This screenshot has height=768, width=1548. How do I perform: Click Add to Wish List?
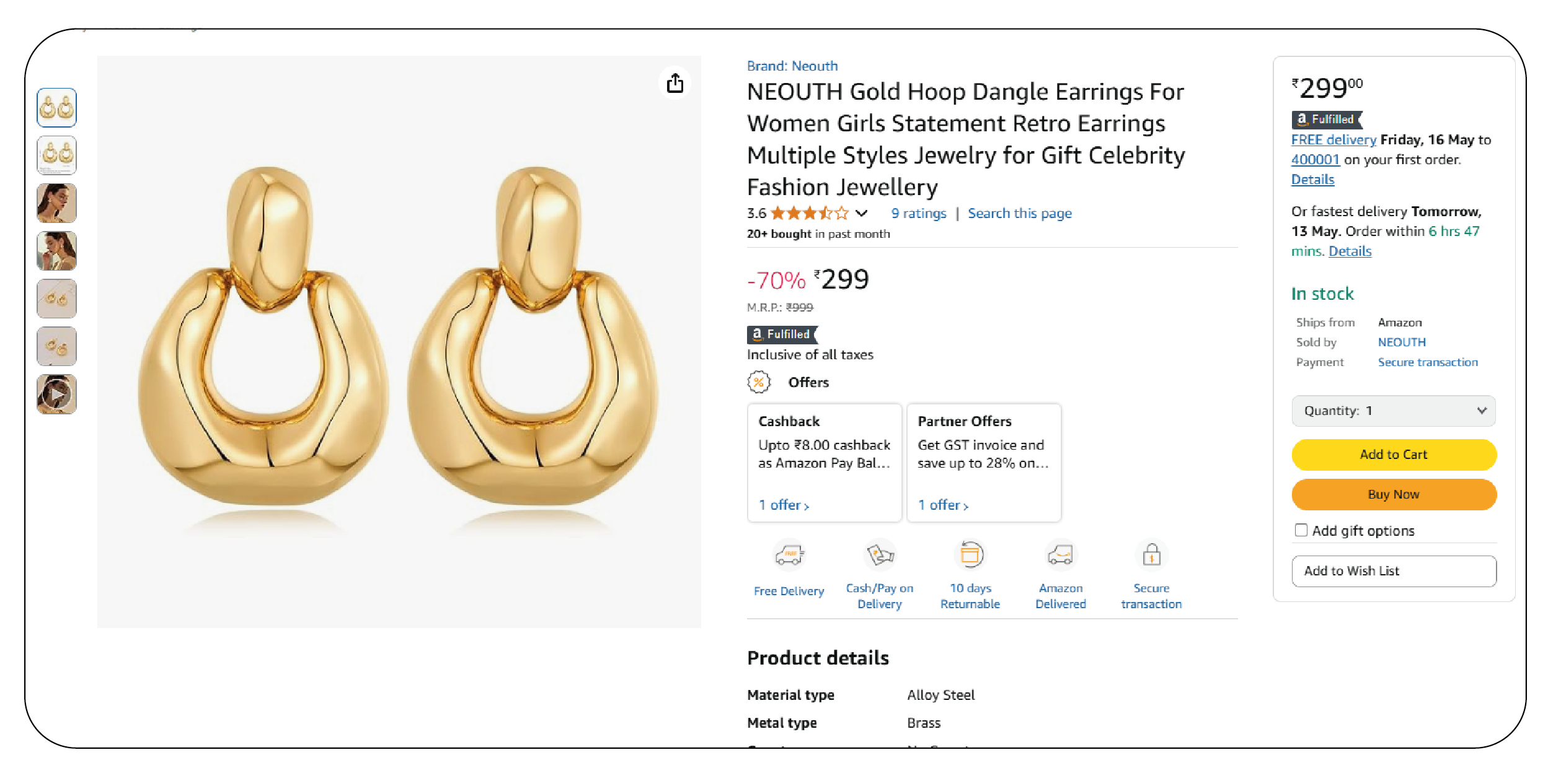click(x=1393, y=571)
